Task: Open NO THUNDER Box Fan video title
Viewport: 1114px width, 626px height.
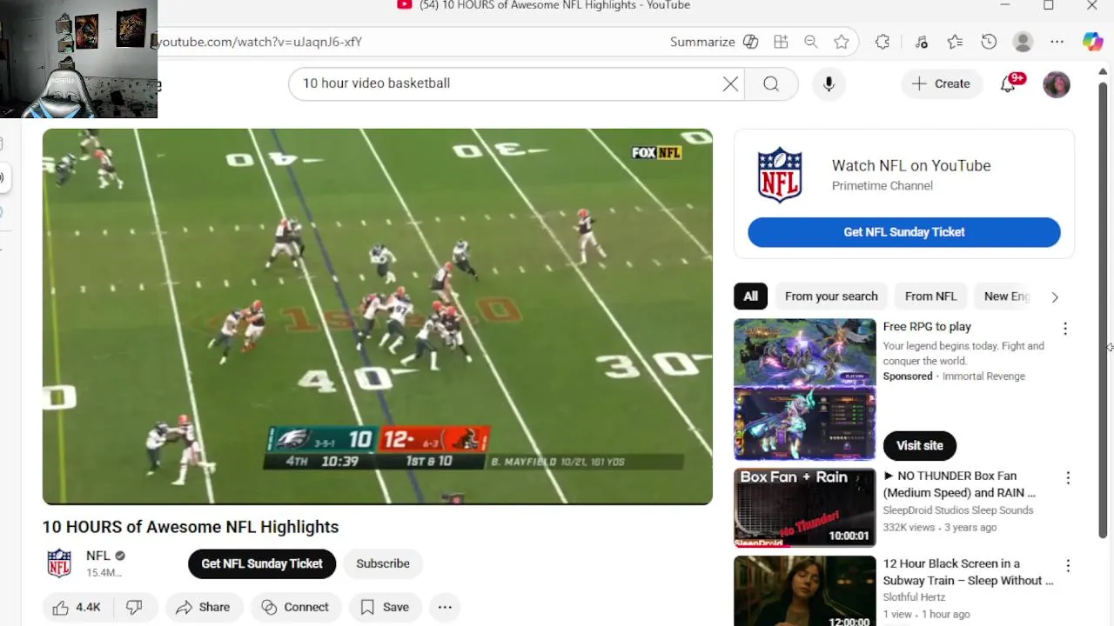Action: click(959, 484)
